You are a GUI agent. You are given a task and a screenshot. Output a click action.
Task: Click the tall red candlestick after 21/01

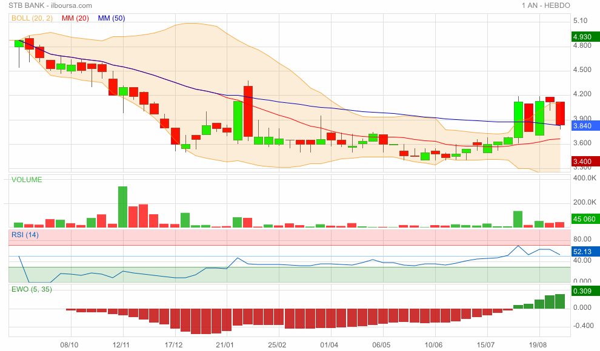(248, 111)
